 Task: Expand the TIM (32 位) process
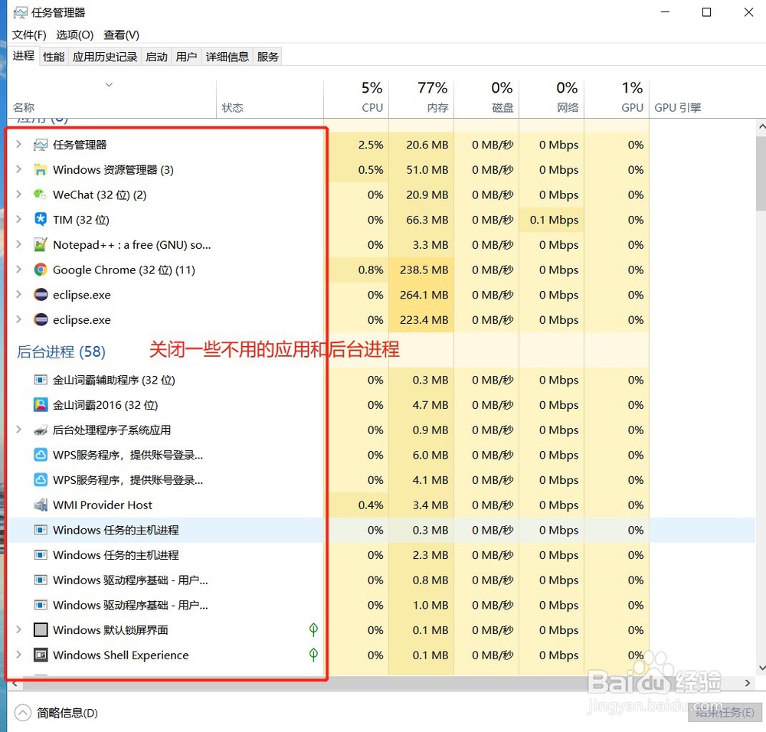tap(18, 219)
